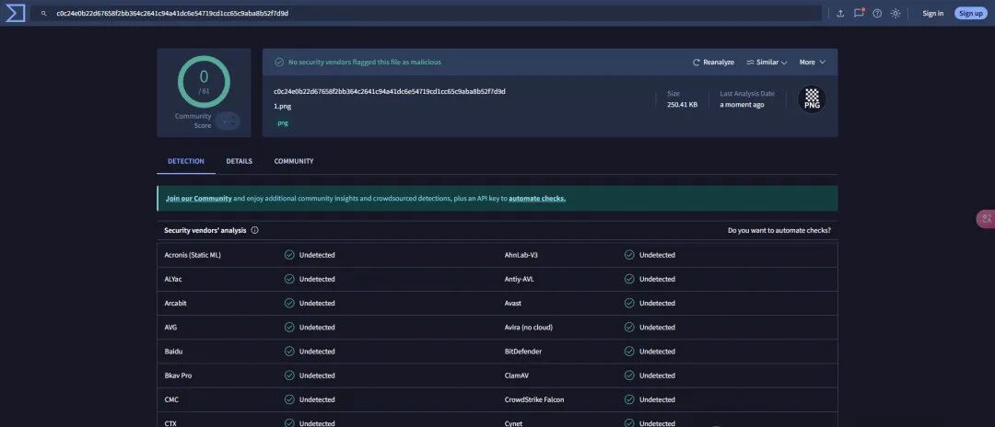This screenshot has height=427, width=995.
Task: Click the undetected check icon for ALYac
Action: tap(289, 279)
